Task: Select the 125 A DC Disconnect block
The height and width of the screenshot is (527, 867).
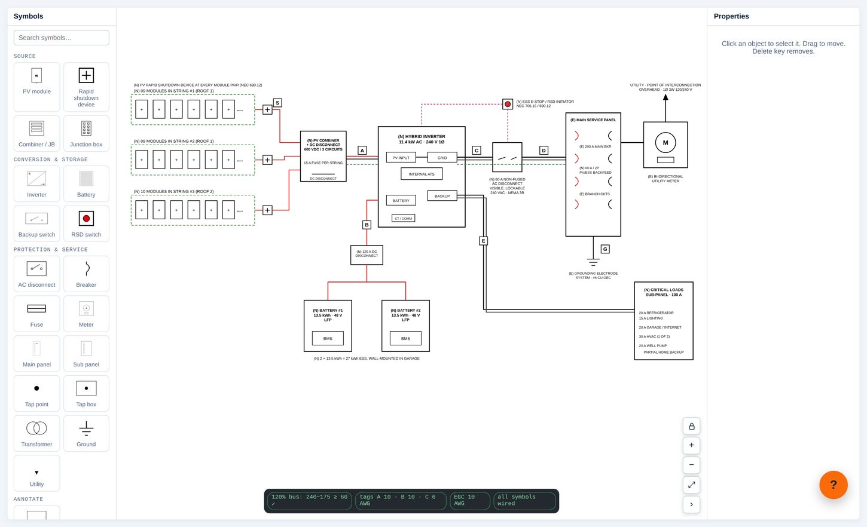Action: pos(367,255)
